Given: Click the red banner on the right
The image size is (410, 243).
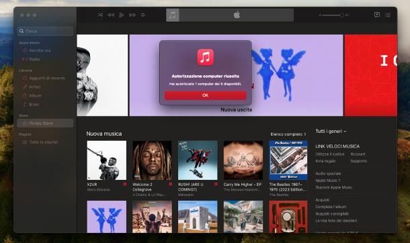Looking at the screenshot, I should coord(371,75).
